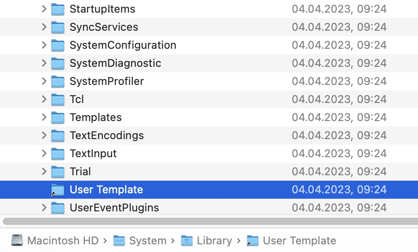
Task: Expand the Templates folder disclosure arrow
Action: pos(44,117)
